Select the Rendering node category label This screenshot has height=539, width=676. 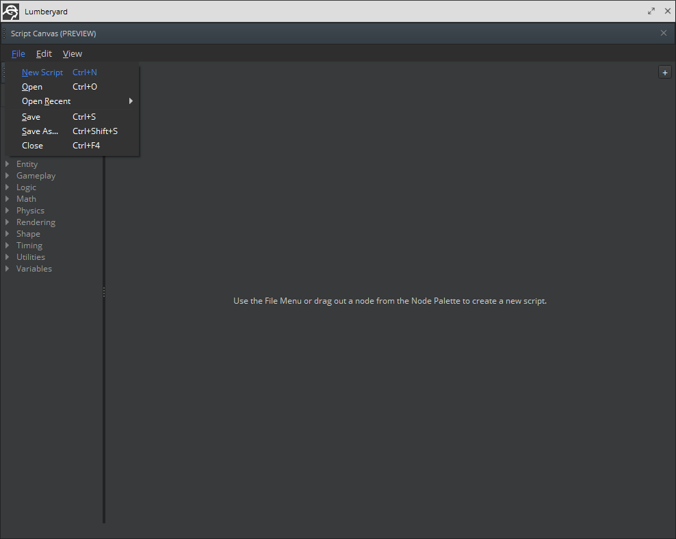pyautogui.click(x=36, y=222)
